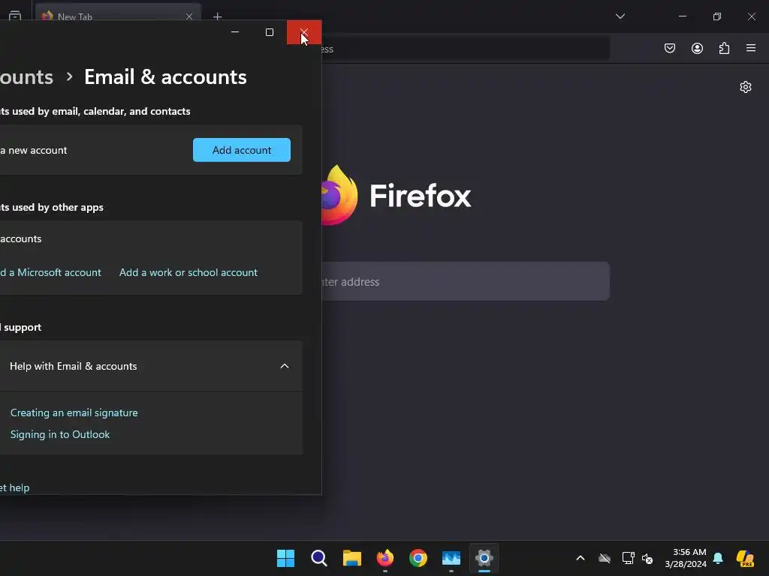
Task: Expand the list all tabs dropdown in Firefox
Action: [620, 16]
